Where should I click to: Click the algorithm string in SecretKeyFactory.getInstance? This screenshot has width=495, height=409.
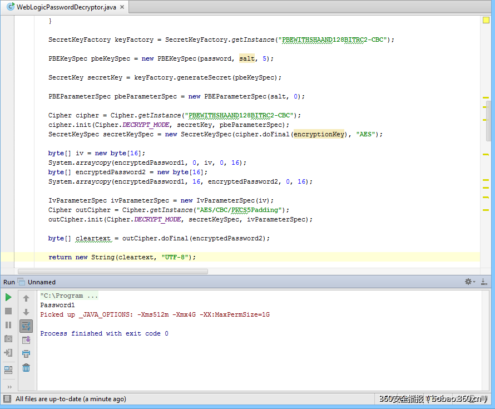pos(333,40)
